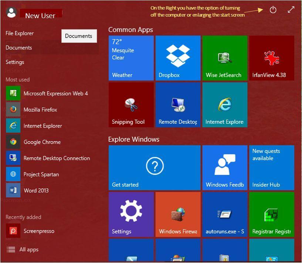
Task: Open File Explorer from the Start menu
Action: click(x=20, y=33)
